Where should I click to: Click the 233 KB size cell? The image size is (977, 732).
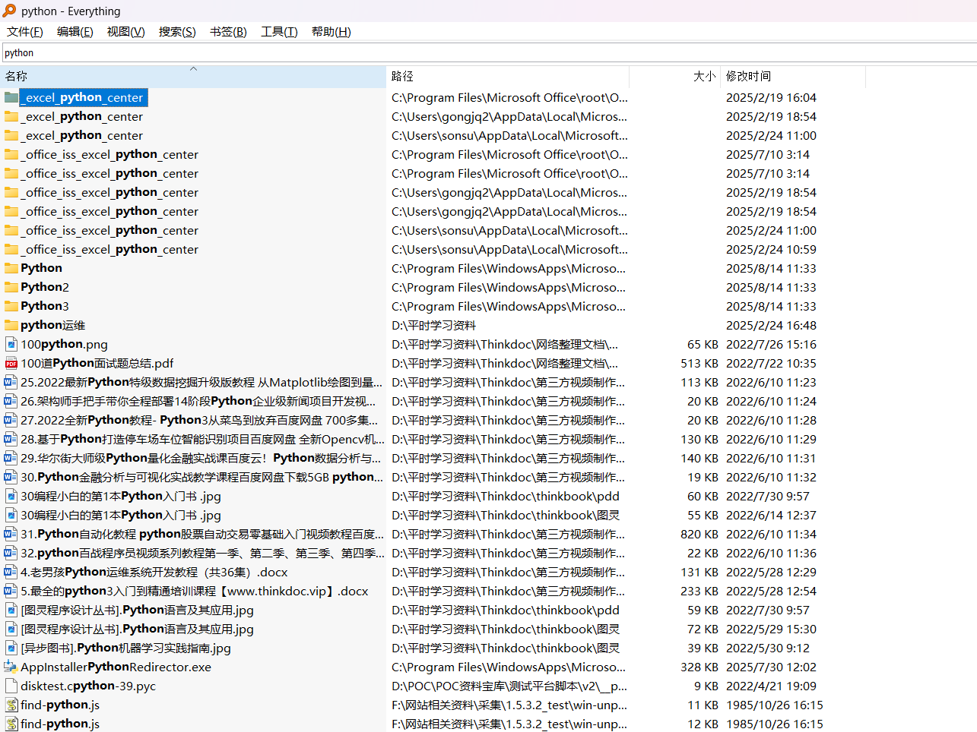coord(699,591)
